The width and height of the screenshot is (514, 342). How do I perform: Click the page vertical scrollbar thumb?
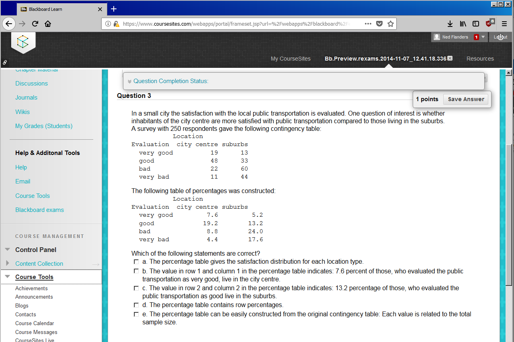tap(509, 215)
